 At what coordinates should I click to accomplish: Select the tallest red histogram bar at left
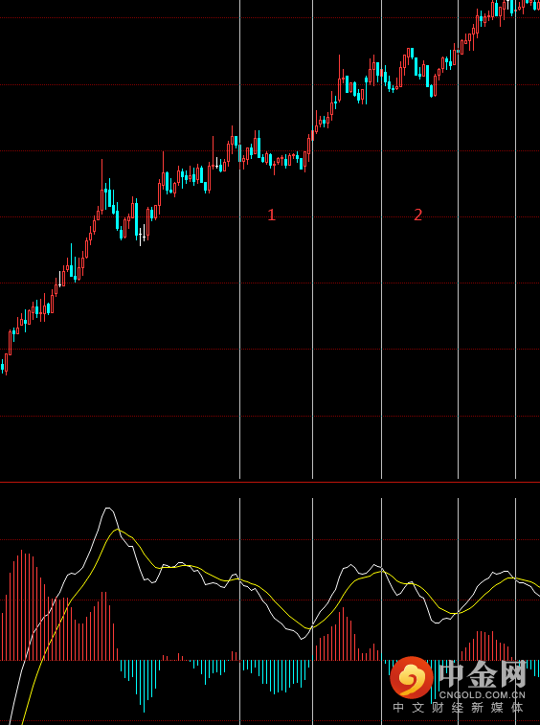(x=21, y=605)
